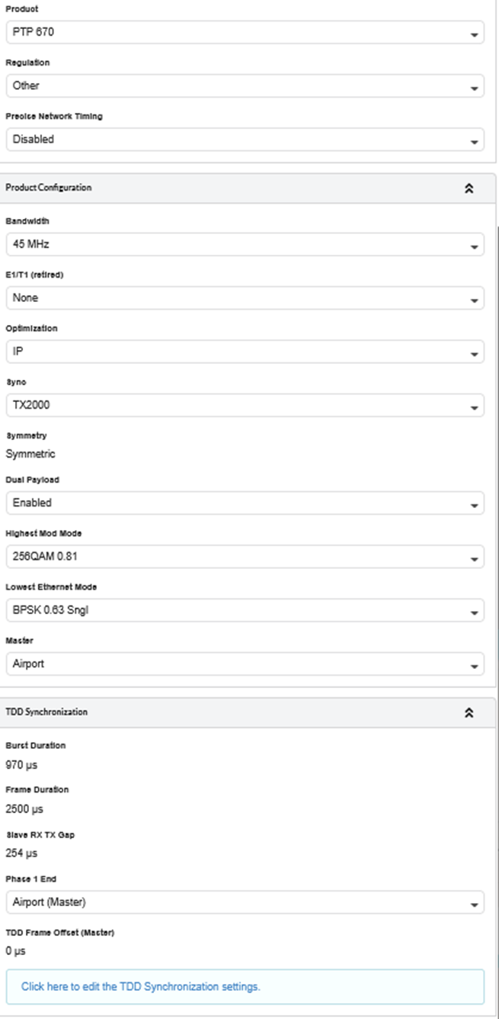Open the Product dropdown showing PTP 670
The width and height of the screenshot is (499, 1019).
244,33
